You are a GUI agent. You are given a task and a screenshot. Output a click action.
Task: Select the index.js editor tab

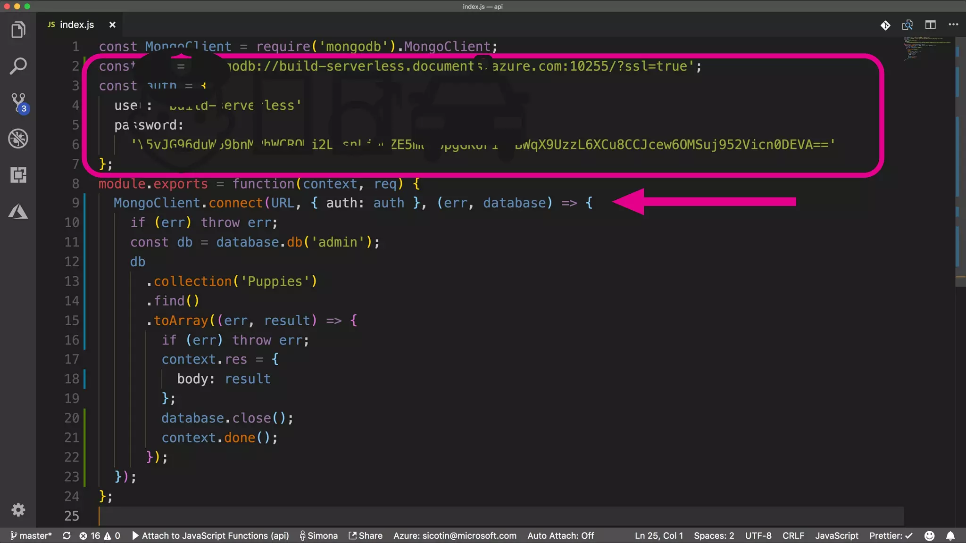[76, 25]
